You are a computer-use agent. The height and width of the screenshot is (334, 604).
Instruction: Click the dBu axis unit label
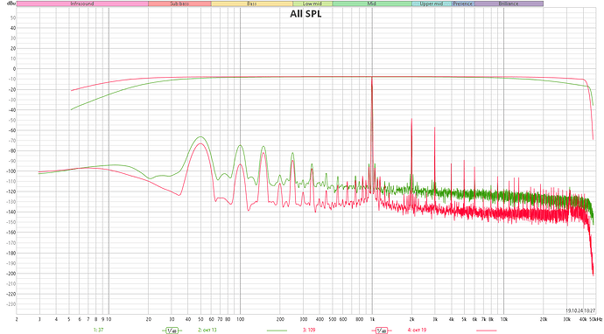(11, 3)
